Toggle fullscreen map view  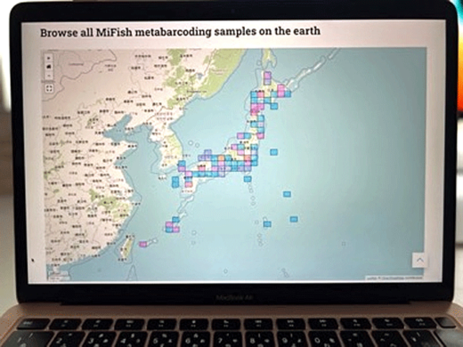click(x=50, y=88)
